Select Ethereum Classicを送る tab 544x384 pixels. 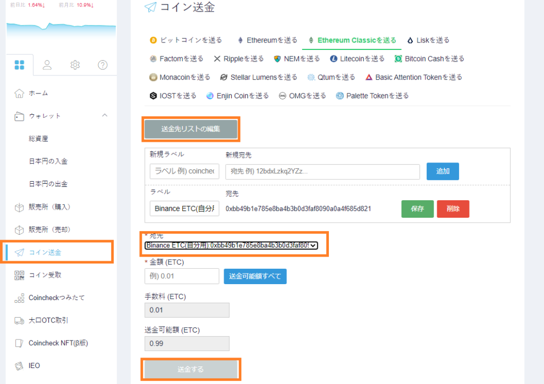click(352, 40)
